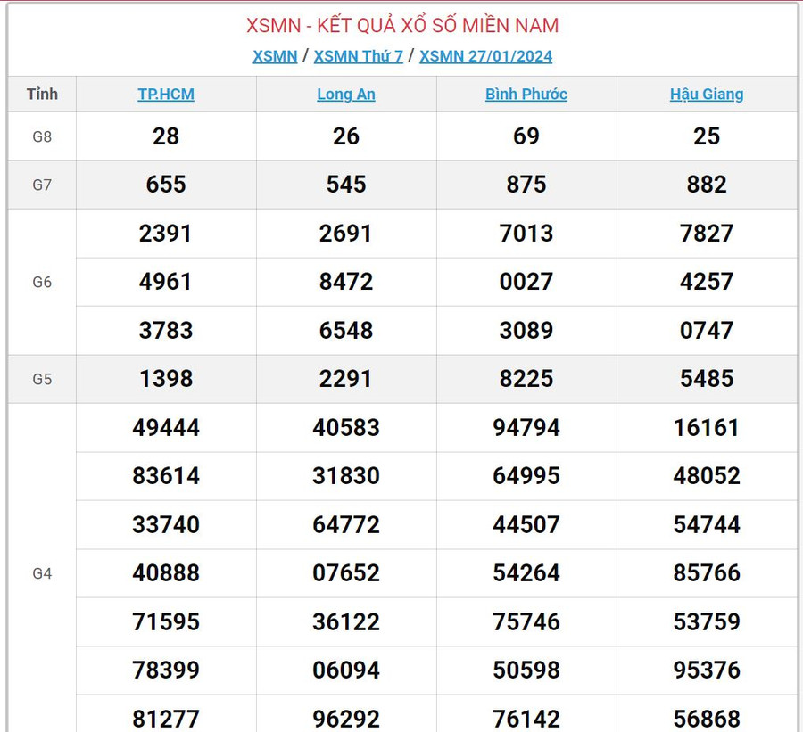Click the G8 result 69 for Bình Phước

click(526, 136)
